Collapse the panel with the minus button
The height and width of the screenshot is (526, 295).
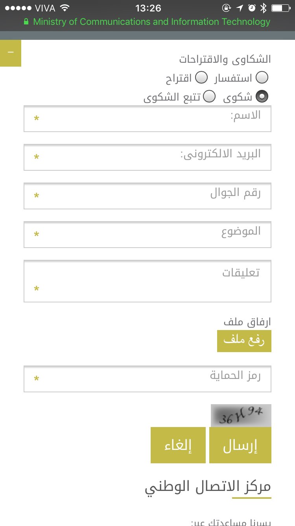pyautogui.click(x=11, y=53)
